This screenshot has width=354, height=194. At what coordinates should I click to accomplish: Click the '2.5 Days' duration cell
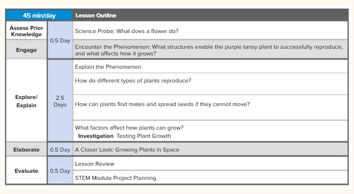[60, 101]
